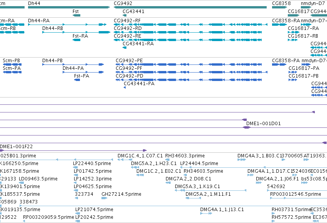Select protein Dh44-PB

click(73, 64)
